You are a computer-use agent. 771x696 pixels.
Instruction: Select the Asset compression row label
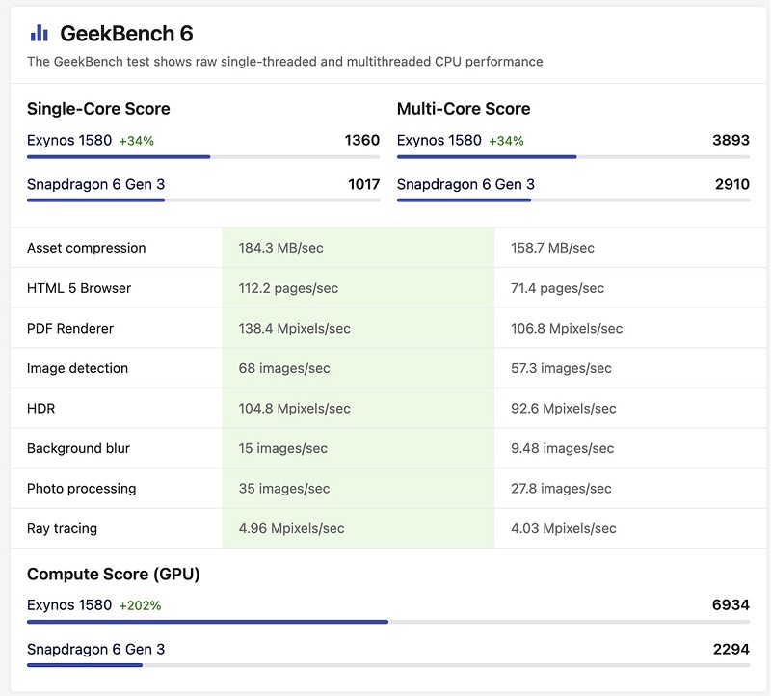87,248
